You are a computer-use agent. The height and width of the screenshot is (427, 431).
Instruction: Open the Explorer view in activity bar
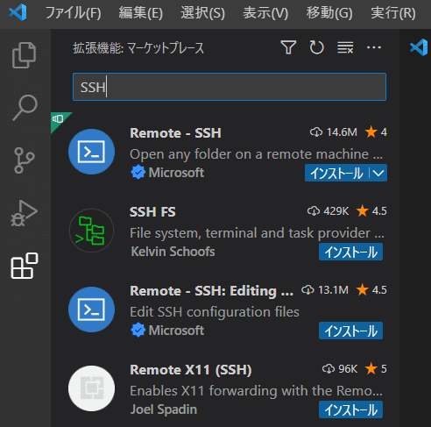[25, 55]
